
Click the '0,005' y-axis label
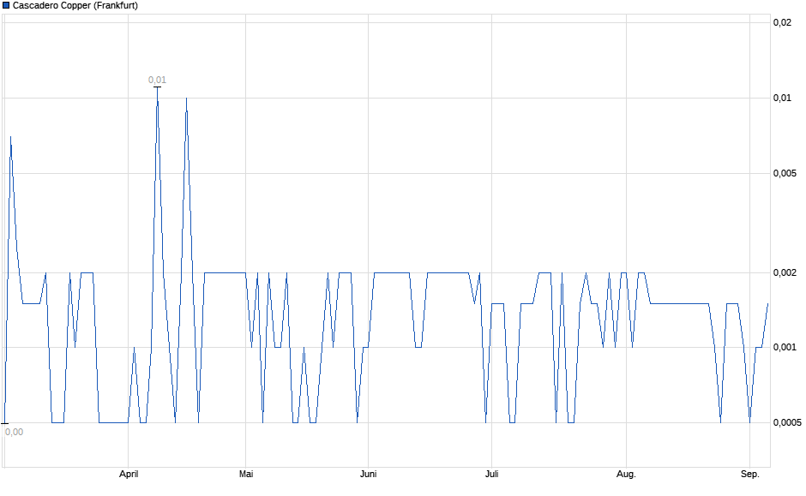tap(785, 174)
